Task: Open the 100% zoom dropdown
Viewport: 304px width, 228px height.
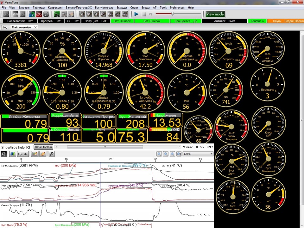Action: [x=198, y=154]
